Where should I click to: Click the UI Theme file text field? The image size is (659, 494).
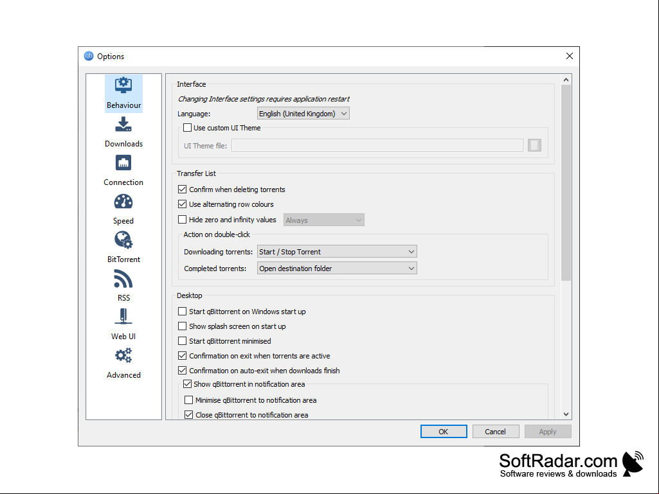[377, 145]
